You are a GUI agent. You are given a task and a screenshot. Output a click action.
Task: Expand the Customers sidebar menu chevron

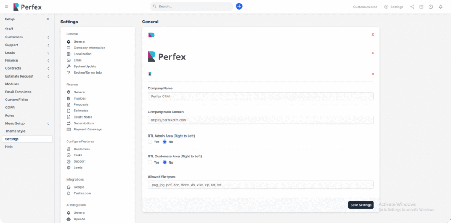pyautogui.click(x=48, y=37)
